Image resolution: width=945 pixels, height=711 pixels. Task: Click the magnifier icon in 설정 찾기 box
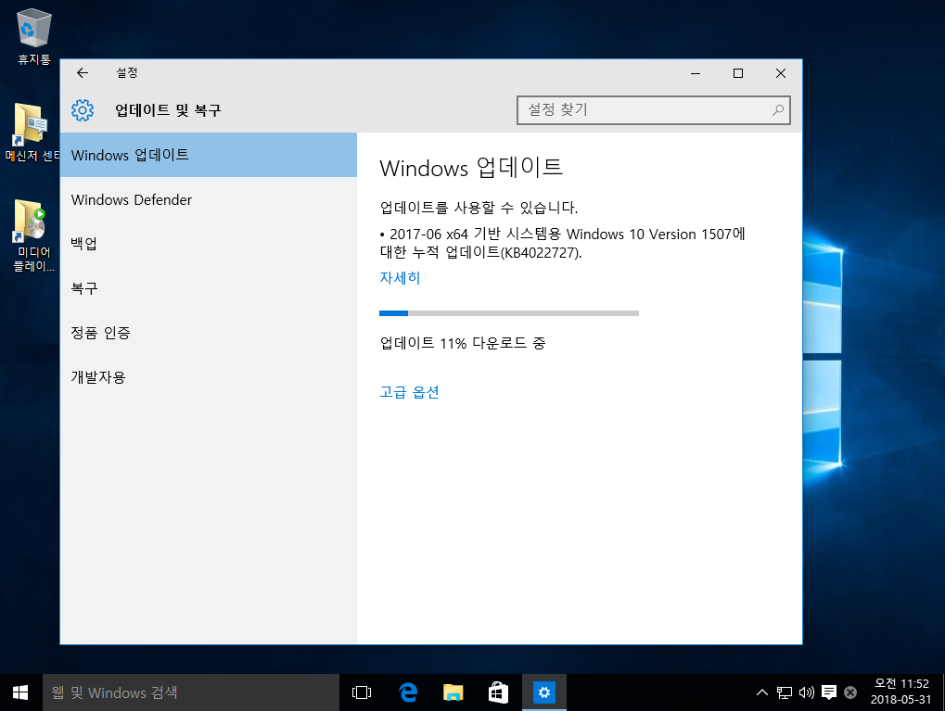(777, 110)
